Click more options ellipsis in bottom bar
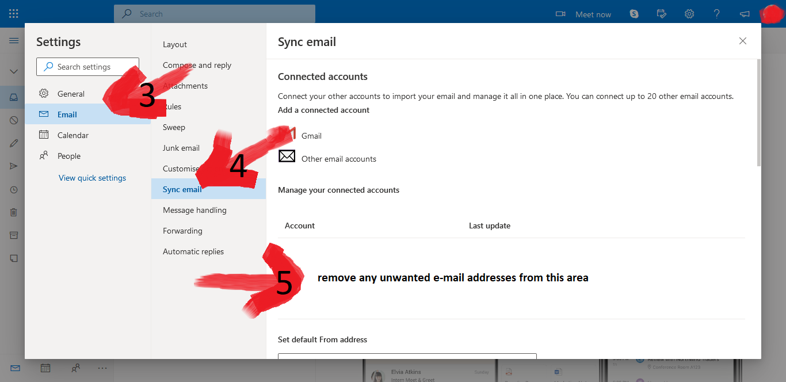Image resolution: width=786 pixels, height=382 pixels. [102, 368]
